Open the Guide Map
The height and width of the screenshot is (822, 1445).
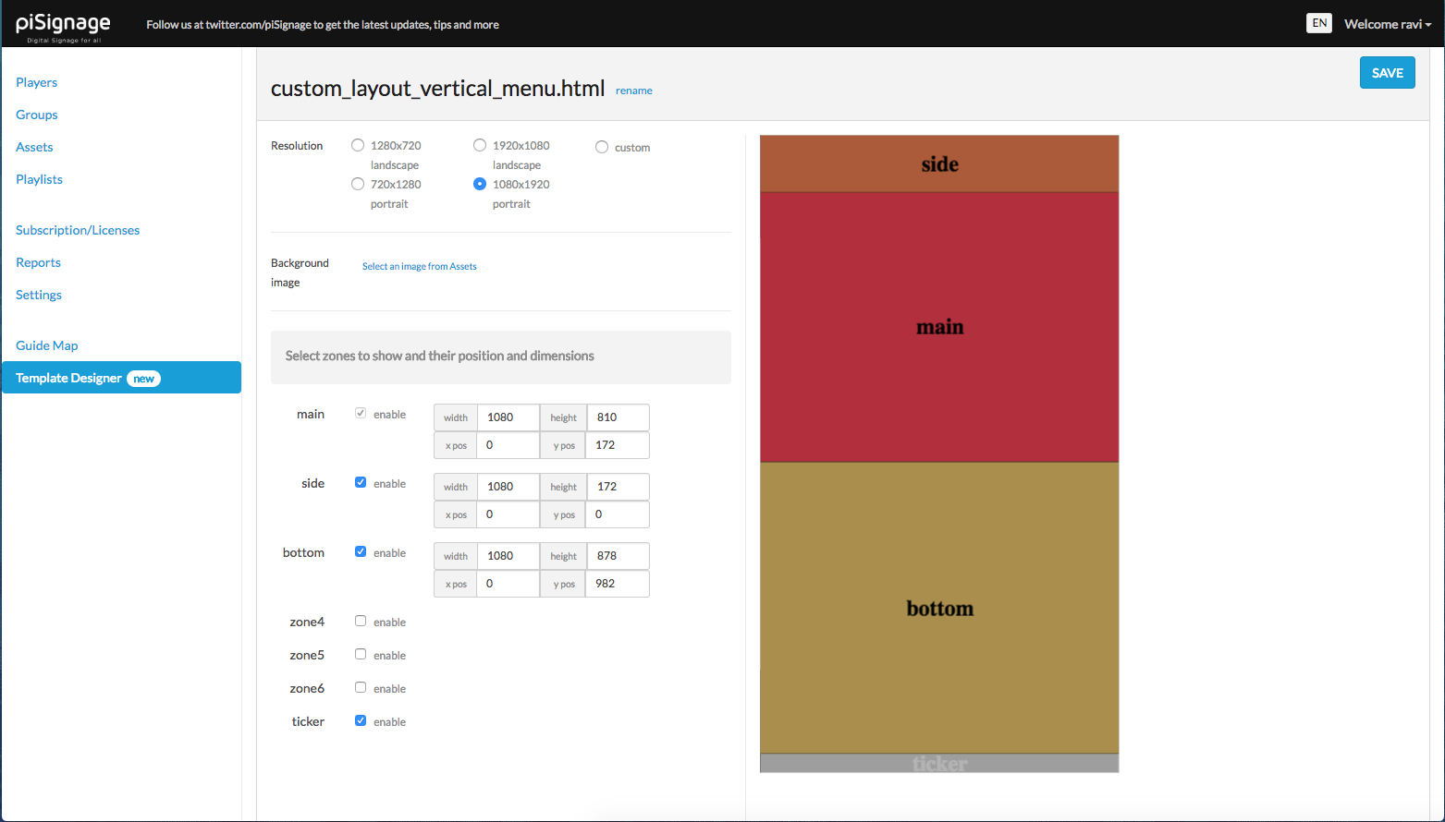click(x=47, y=345)
